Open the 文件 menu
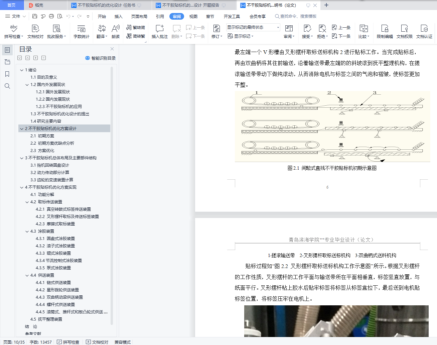This screenshot has height=345, width=437. (x=15, y=16)
